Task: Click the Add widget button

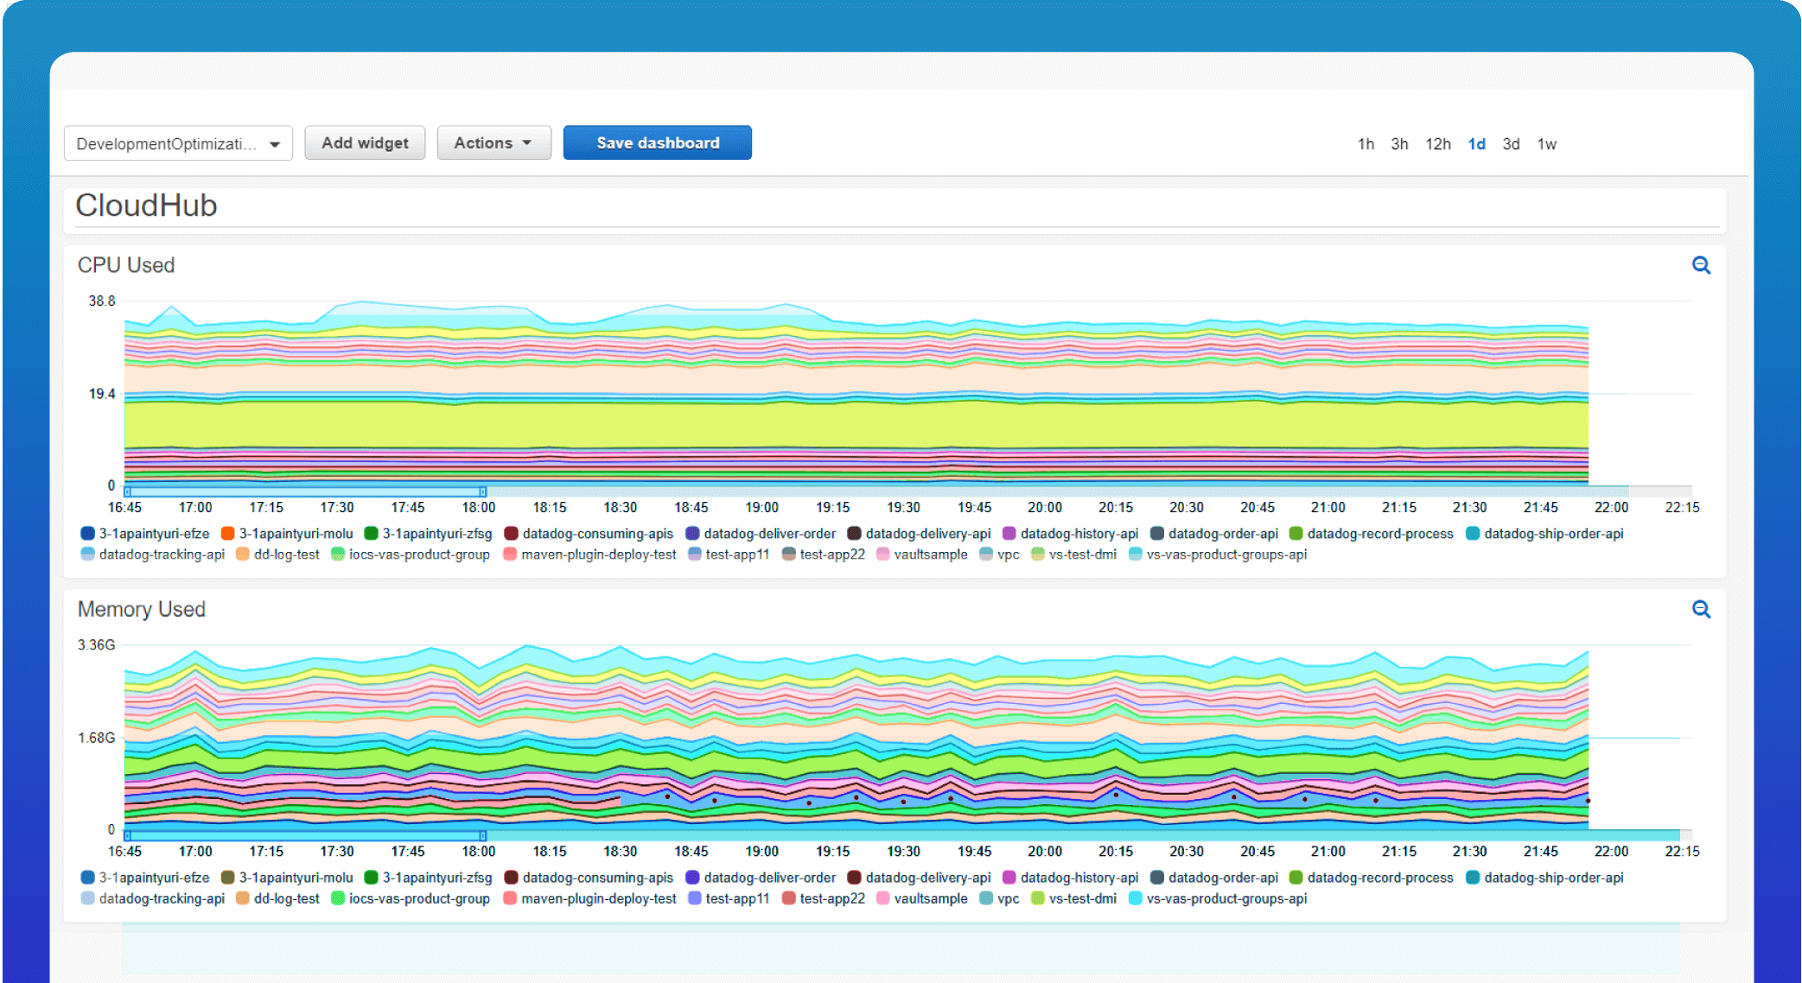Action: 365,143
